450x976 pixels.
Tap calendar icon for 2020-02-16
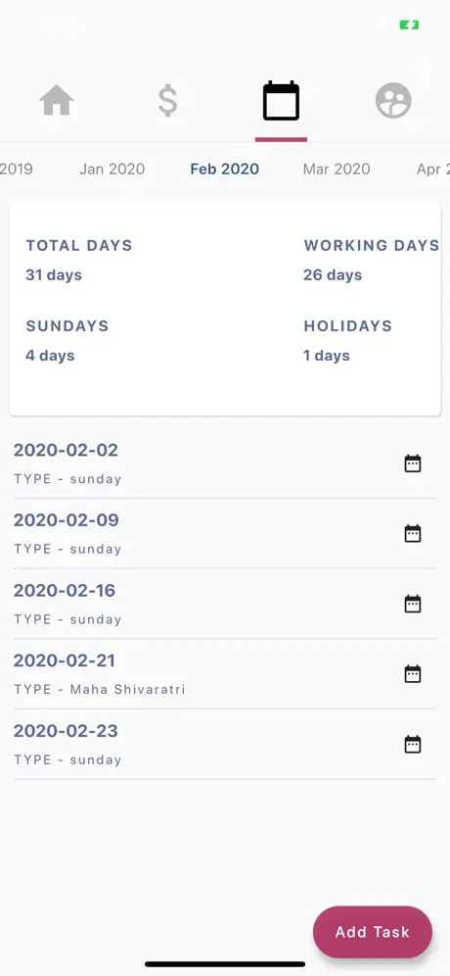click(413, 604)
